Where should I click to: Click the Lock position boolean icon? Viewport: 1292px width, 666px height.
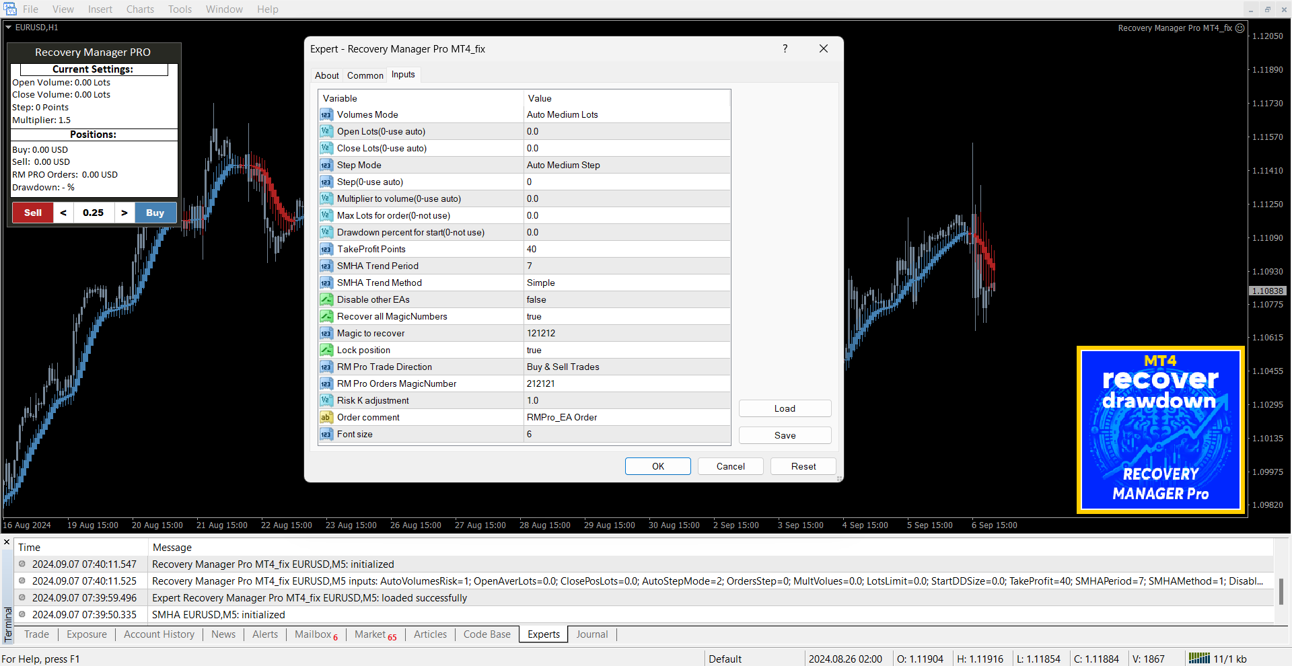point(326,350)
